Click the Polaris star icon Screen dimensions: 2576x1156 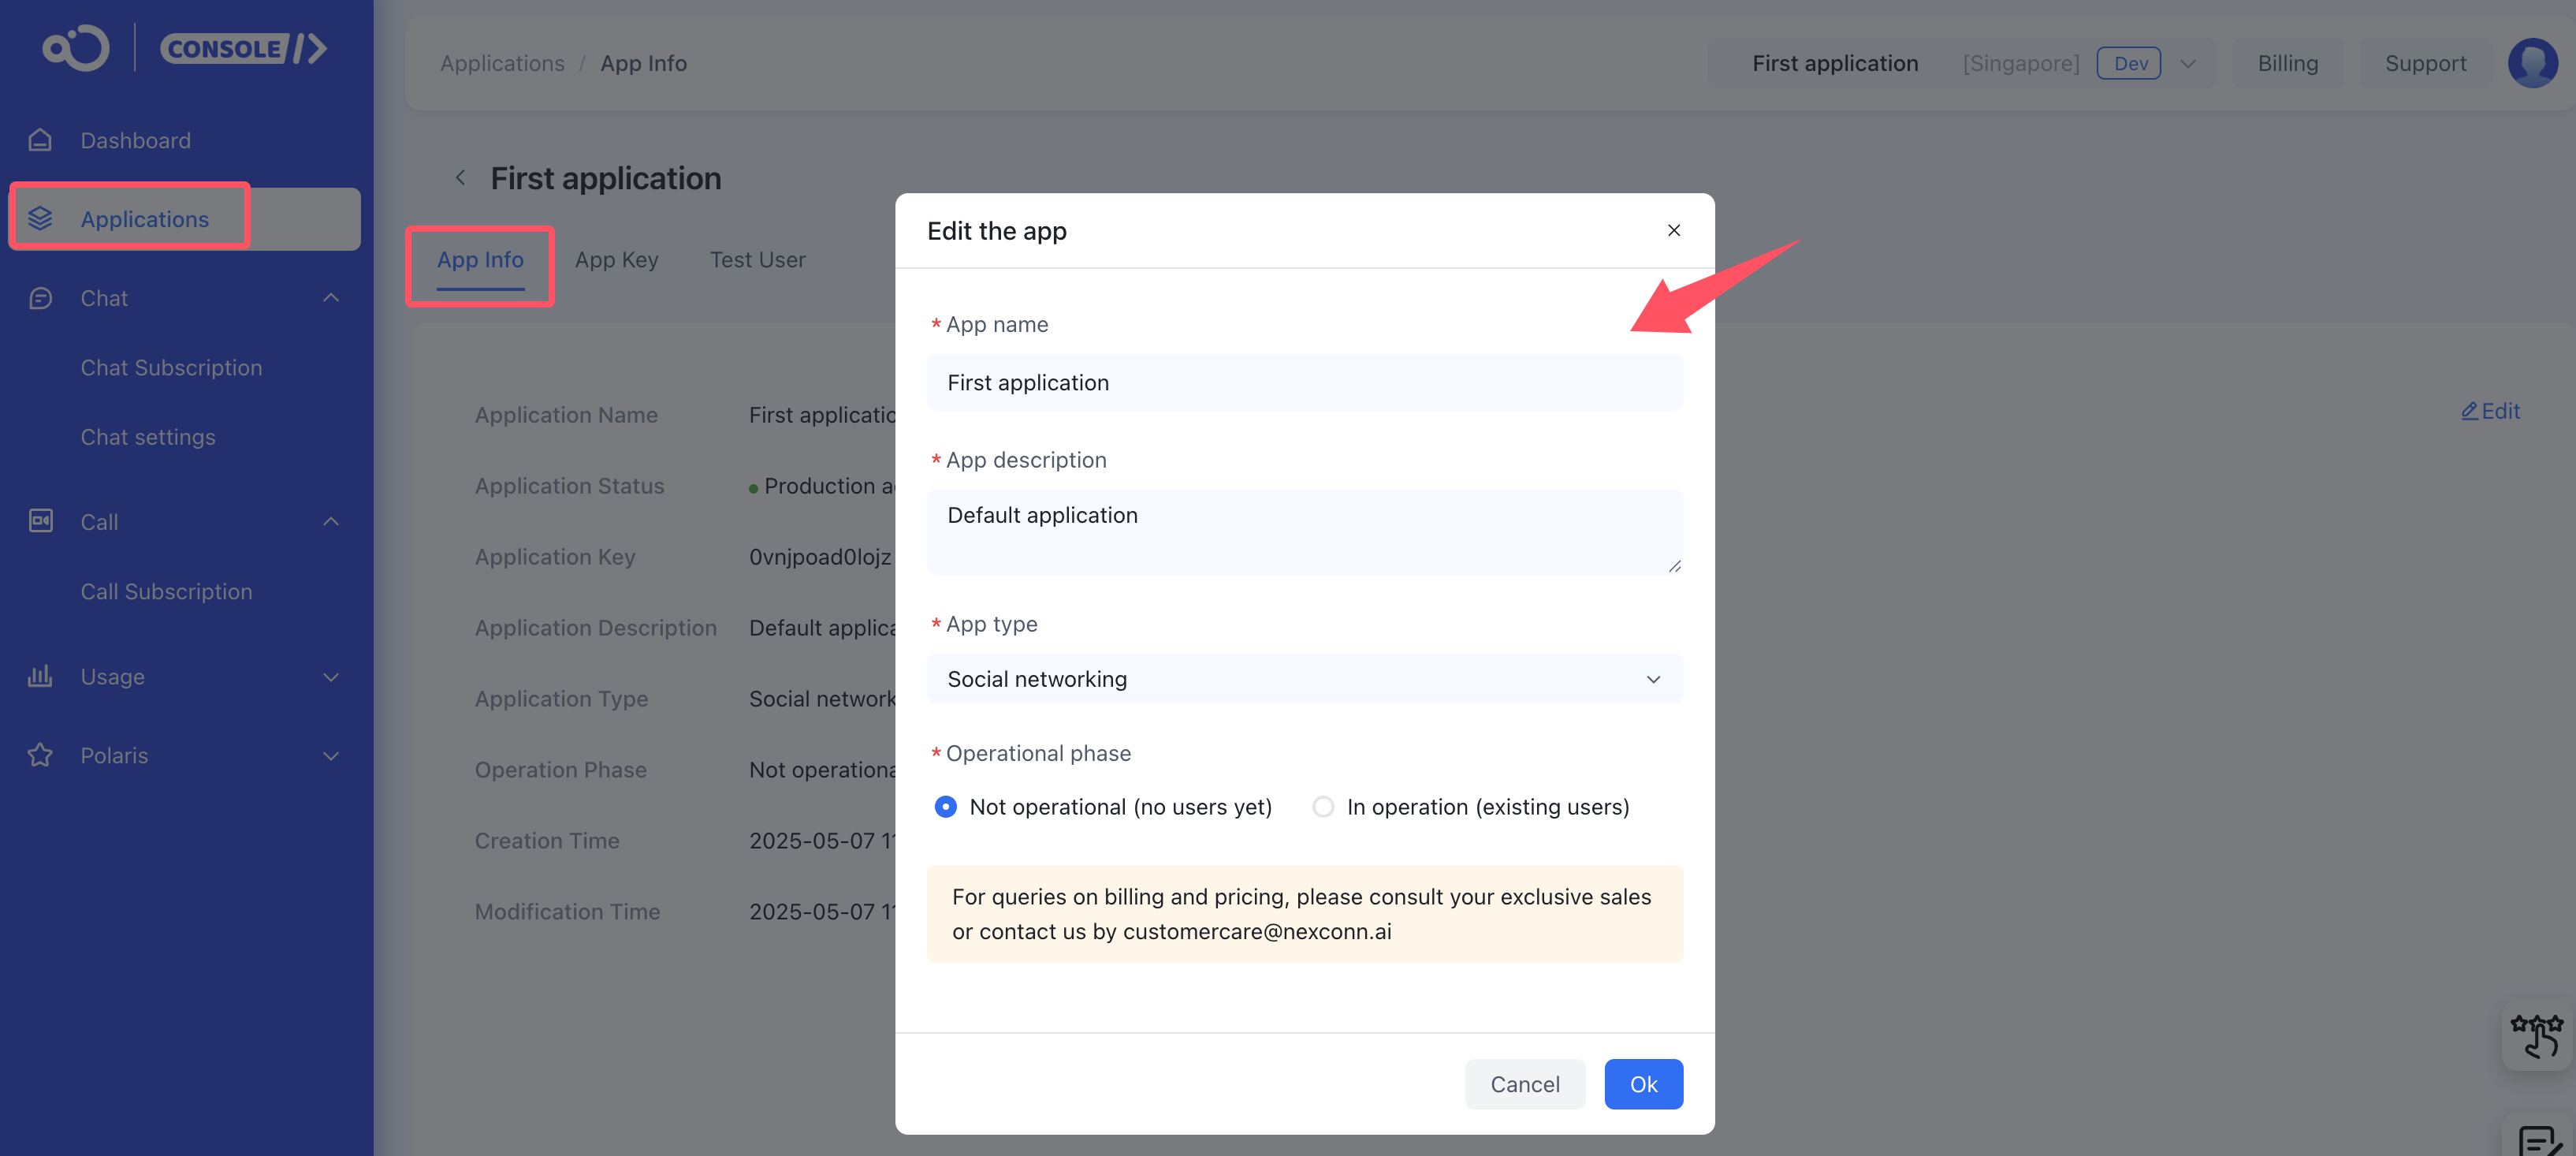pos(40,755)
